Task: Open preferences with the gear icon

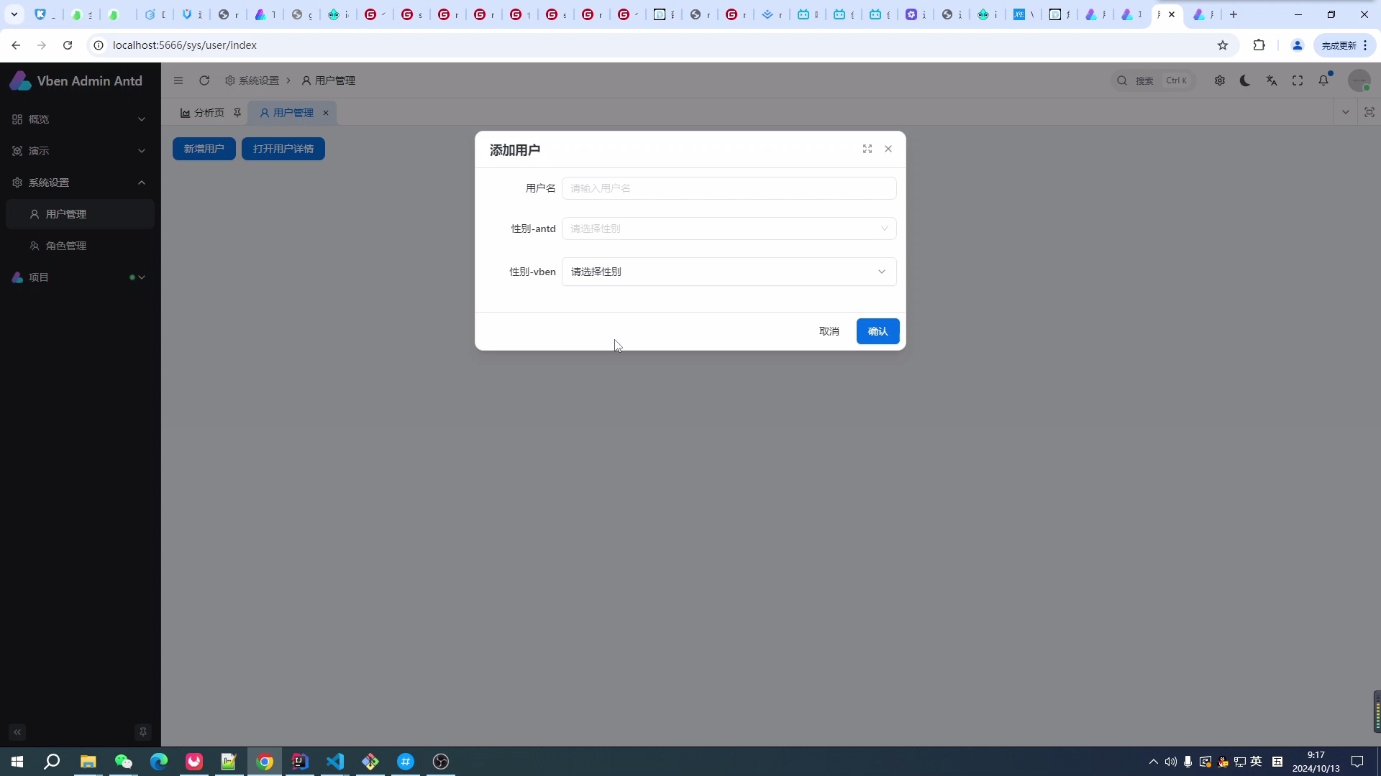Action: pyautogui.click(x=1221, y=80)
